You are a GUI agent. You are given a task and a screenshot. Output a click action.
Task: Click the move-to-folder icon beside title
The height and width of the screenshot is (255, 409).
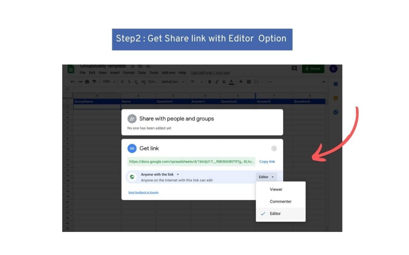(x=140, y=66)
